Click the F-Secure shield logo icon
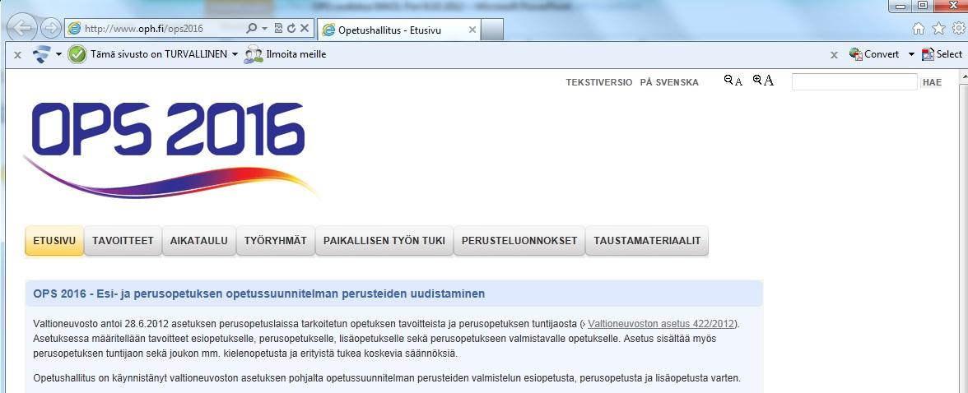Screen dimensions: 968x393 point(42,54)
